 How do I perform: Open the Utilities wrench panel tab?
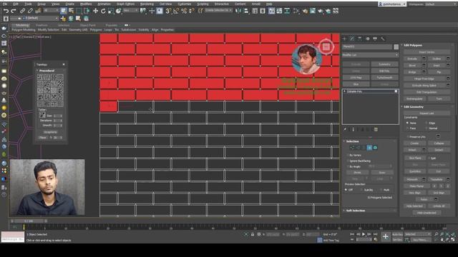click(383, 39)
